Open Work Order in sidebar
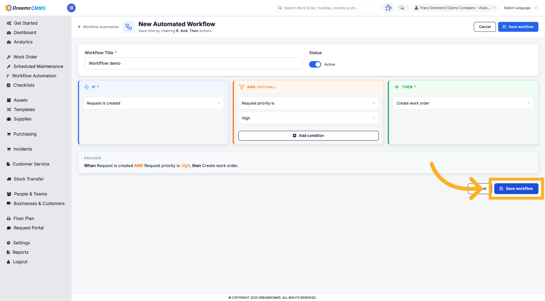 point(25,57)
